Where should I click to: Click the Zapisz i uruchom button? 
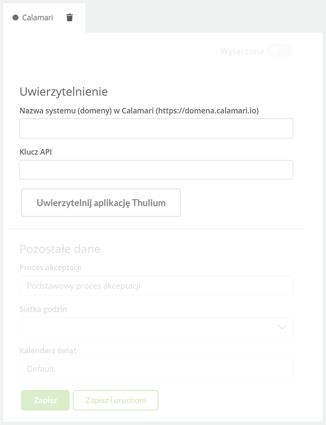[x=116, y=400]
